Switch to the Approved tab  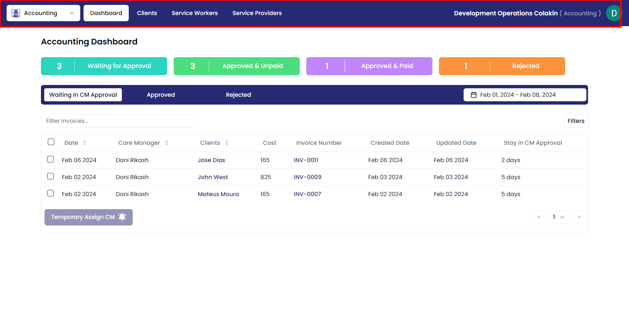pos(161,95)
